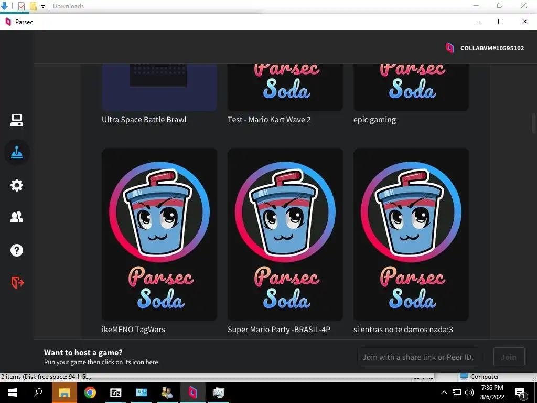Viewport: 537px width, 403px height.
Task: Click the Parsec arcade vertical scrollbar
Action: [x=533, y=123]
